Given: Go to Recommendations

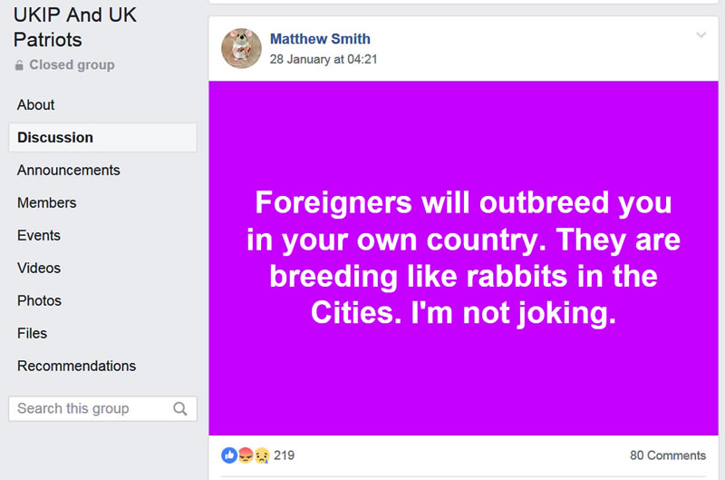Looking at the screenshot, I should 77,366.
